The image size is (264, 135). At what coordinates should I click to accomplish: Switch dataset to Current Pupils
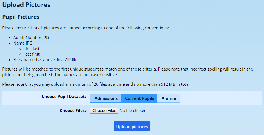point(139,98)
